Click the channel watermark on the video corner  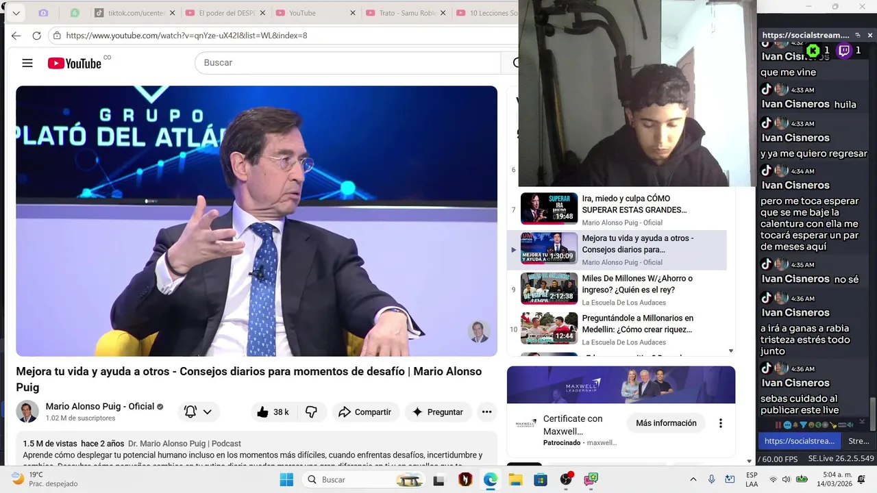click(x=478, y=331)
